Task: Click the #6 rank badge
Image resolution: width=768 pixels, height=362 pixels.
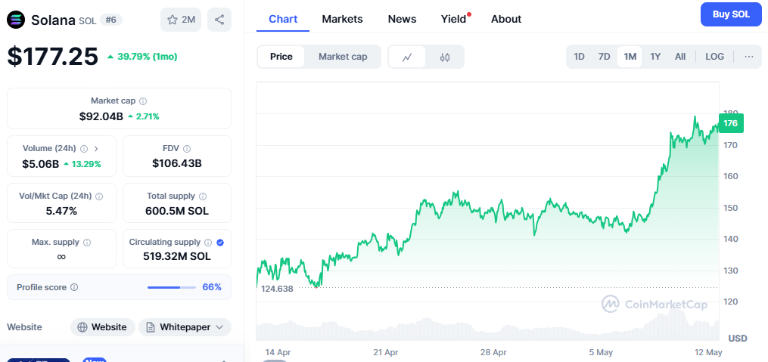Action: pyautogui.click(x=111, y=20)
